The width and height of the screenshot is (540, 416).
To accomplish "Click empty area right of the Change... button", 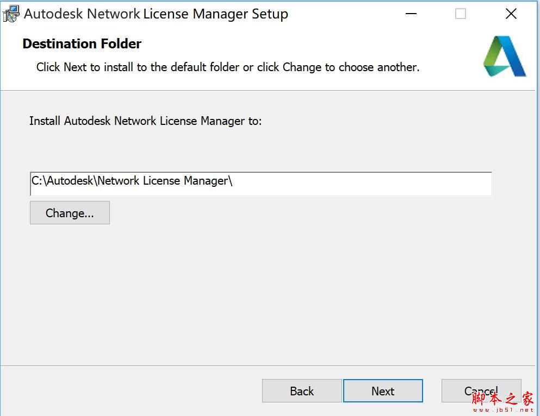I will point(299,213).
